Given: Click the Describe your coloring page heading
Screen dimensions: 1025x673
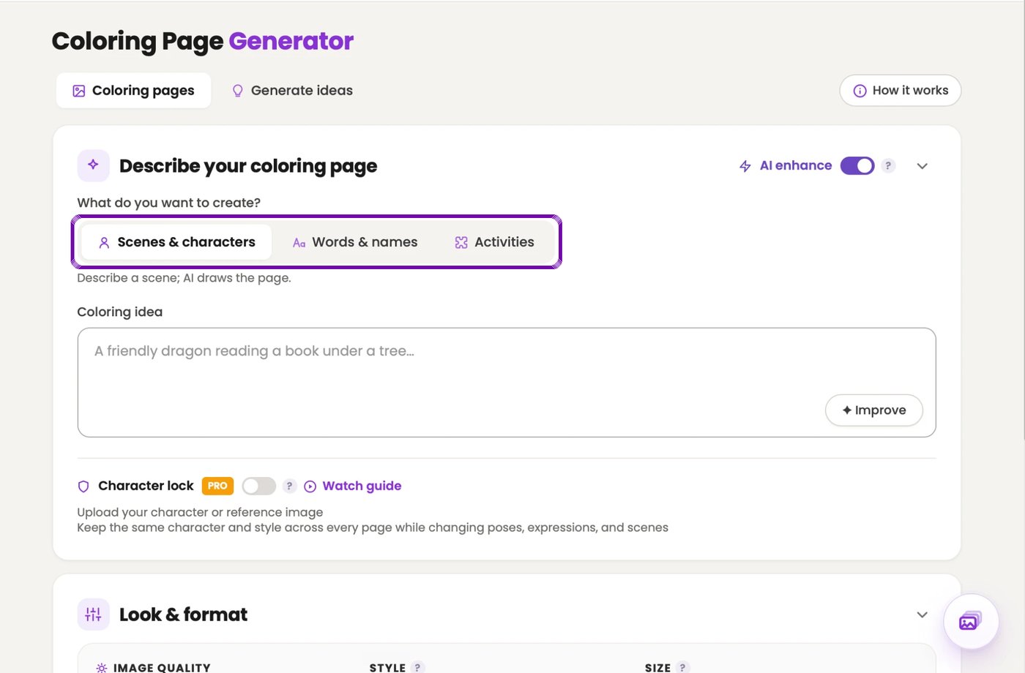Looking at the screenshot, I should coord(248,166).
